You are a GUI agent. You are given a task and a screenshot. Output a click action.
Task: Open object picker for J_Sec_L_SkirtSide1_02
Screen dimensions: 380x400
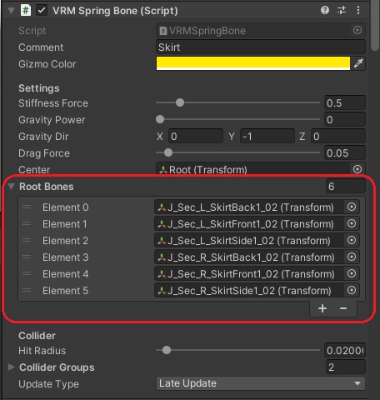[x=352, y=240]
